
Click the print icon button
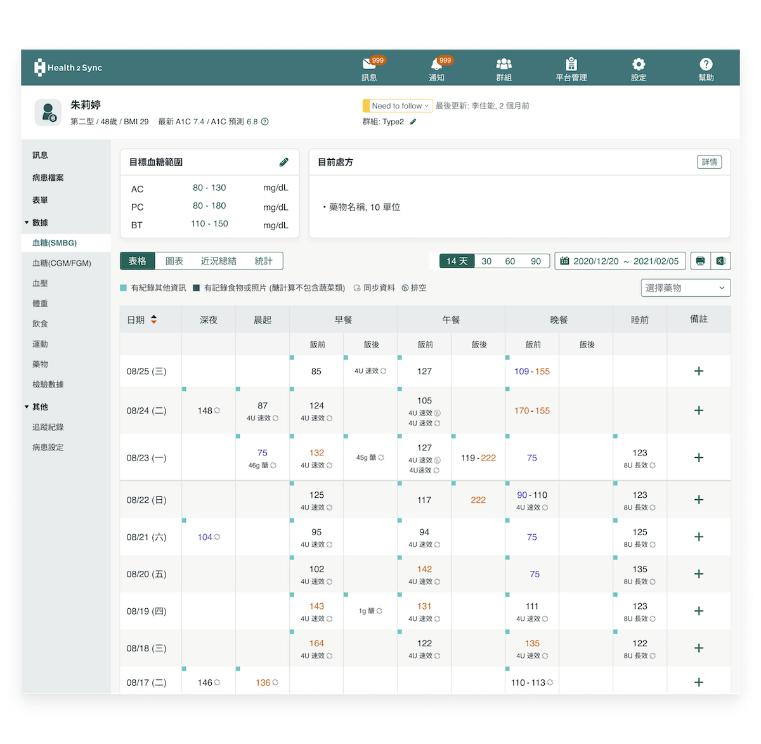point(700,261)
